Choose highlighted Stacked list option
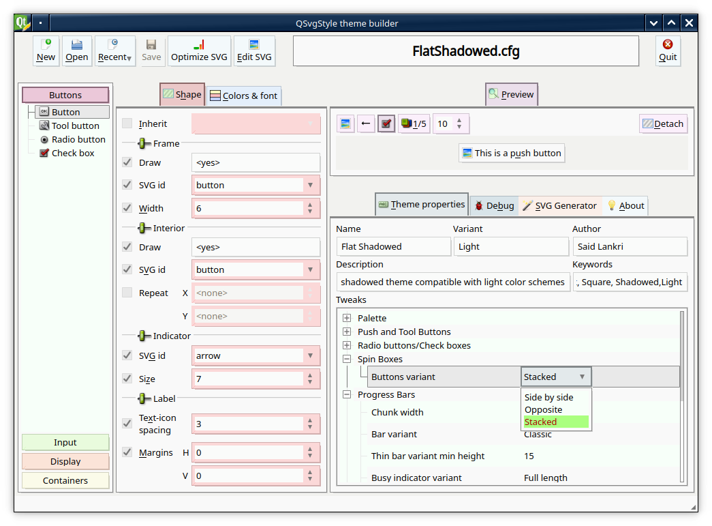The width and height of the screenshot is (712, 526). tap(556, 422)
